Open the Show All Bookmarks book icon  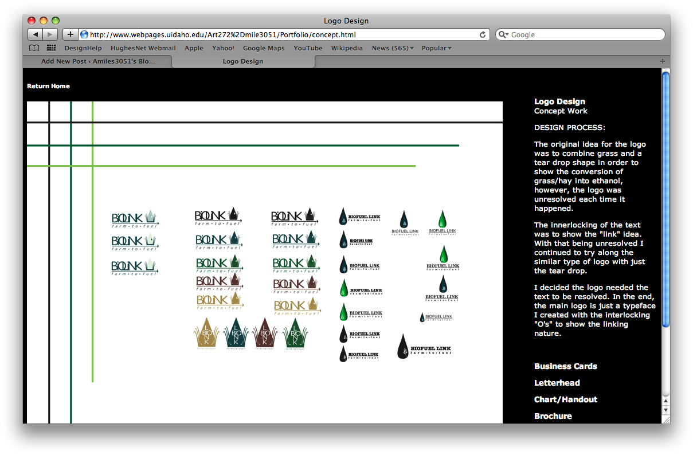[x=34, y=48]
